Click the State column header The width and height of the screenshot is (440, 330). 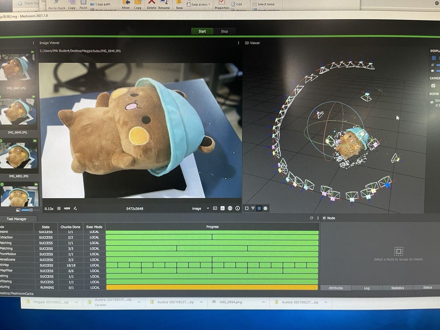(46, 227)
